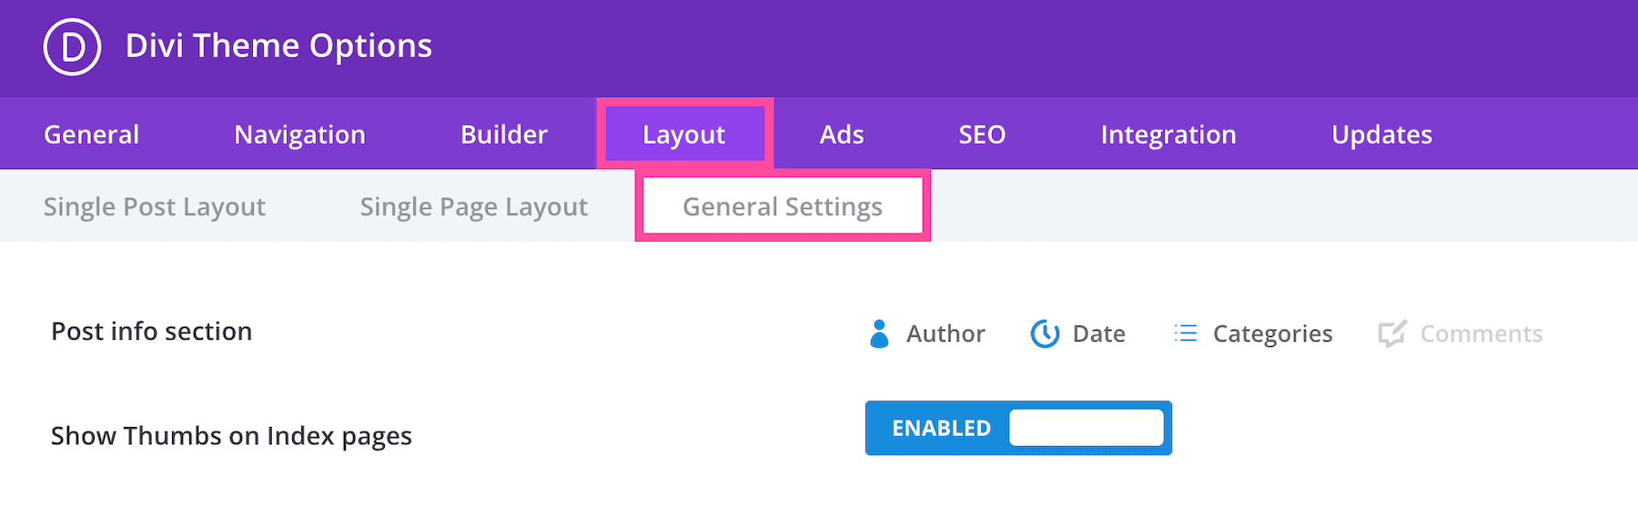This screenshot has height=516, width=1638.
Task: Click the Categories list icon
Action: click(1186, 333)
